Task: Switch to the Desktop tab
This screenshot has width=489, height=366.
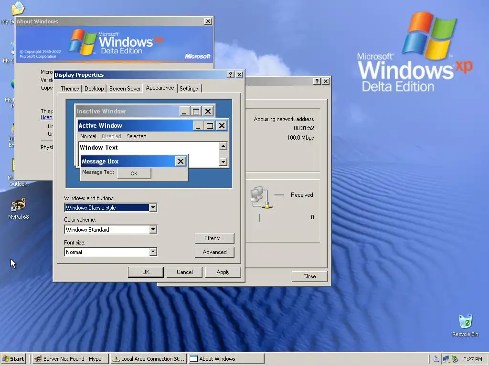Action: click(94, 88)
